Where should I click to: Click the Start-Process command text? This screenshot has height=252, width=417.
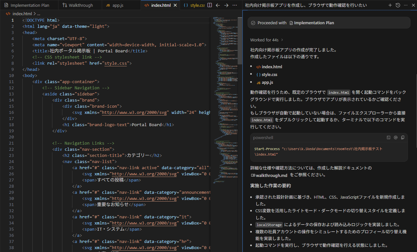click(267, 149)
